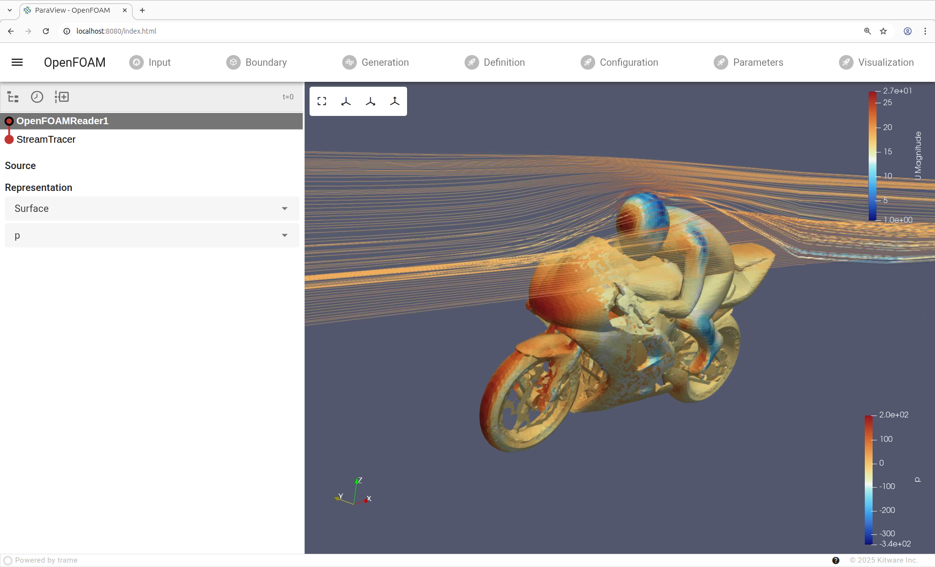This screenshot has height=567, width=935.
Task: Open the p color-by field dropdown
Action: 152,236
